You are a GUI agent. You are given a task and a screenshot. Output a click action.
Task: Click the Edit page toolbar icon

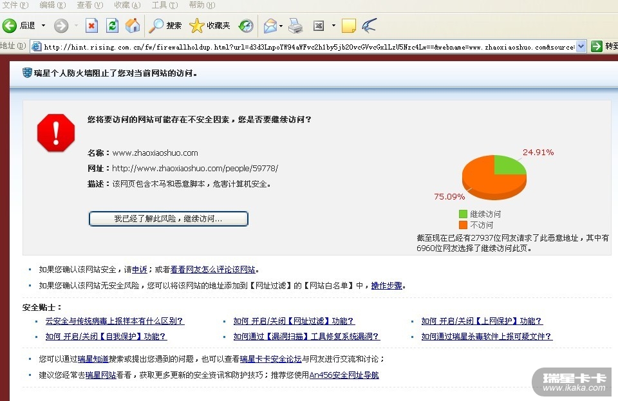pos(319,26)
